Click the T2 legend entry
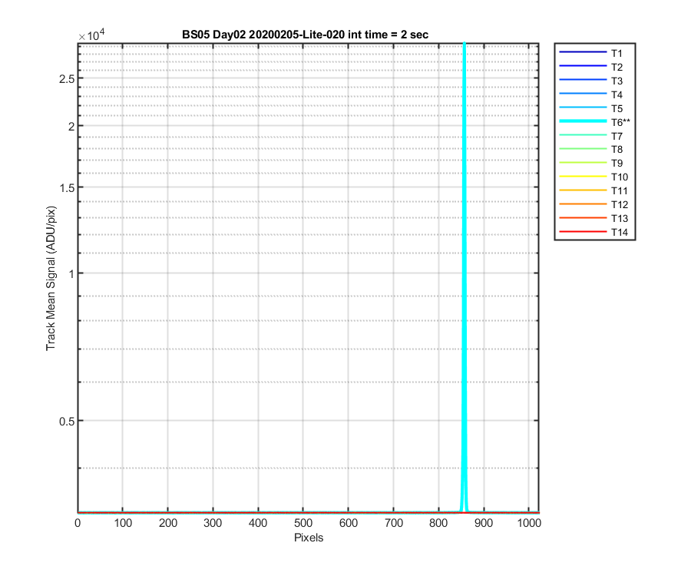 point(590,67)
